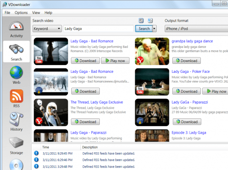Expand the Search button dropdown arrow

(x=155, y=28)
